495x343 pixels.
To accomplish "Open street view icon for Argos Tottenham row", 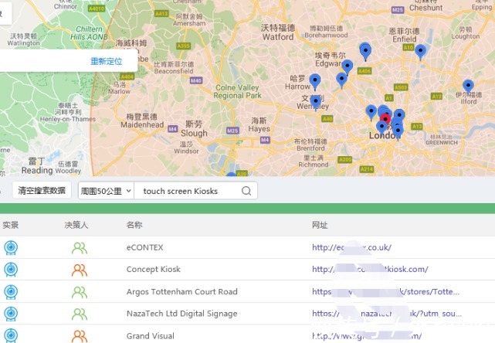I will [x=11, y=292].
